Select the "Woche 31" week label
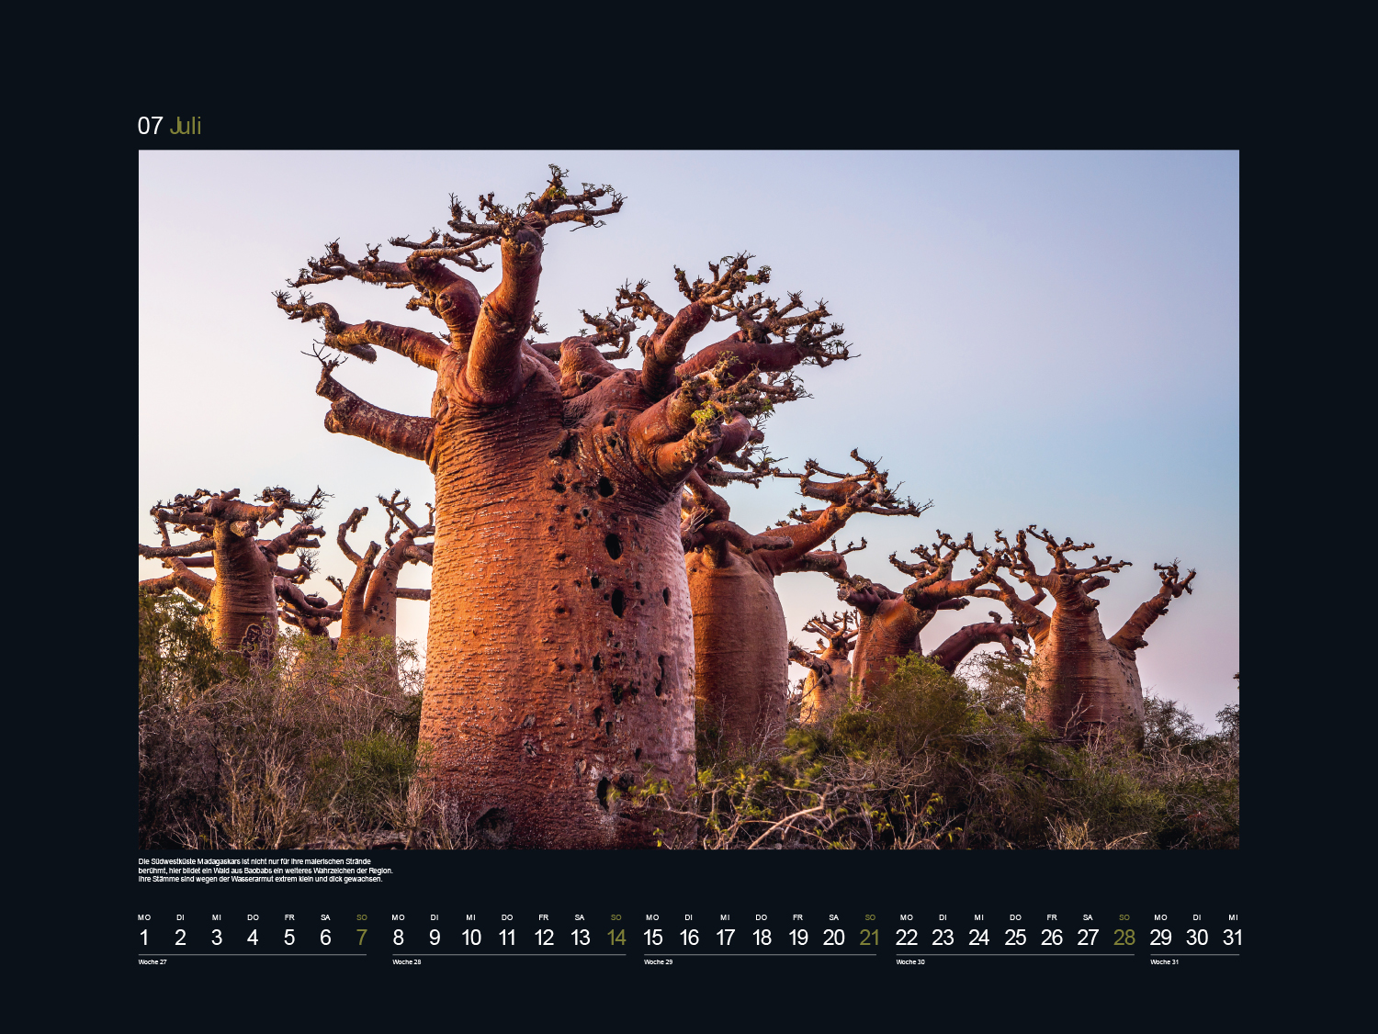Viewport: 1378px width, 1034px height. coord(1164,962)
